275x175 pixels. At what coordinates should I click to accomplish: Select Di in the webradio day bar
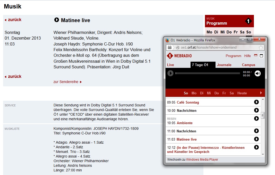(202, 93)
